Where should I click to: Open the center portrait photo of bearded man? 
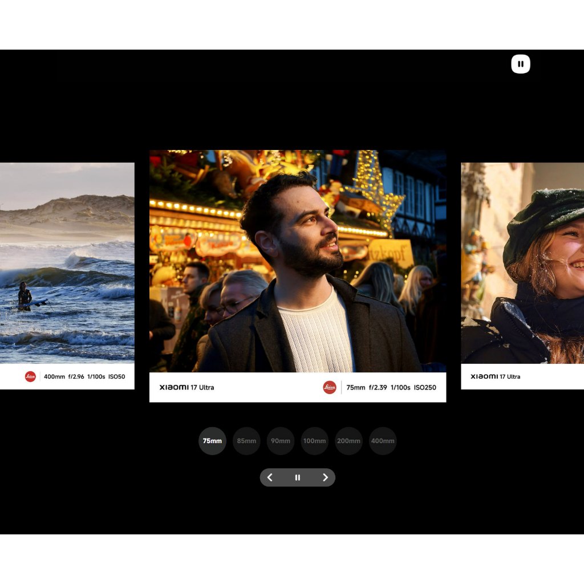point(298,261)
